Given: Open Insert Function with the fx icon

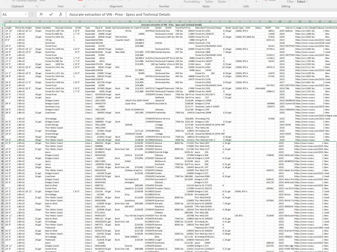Looking at the screenshot, I should point(61,14).
